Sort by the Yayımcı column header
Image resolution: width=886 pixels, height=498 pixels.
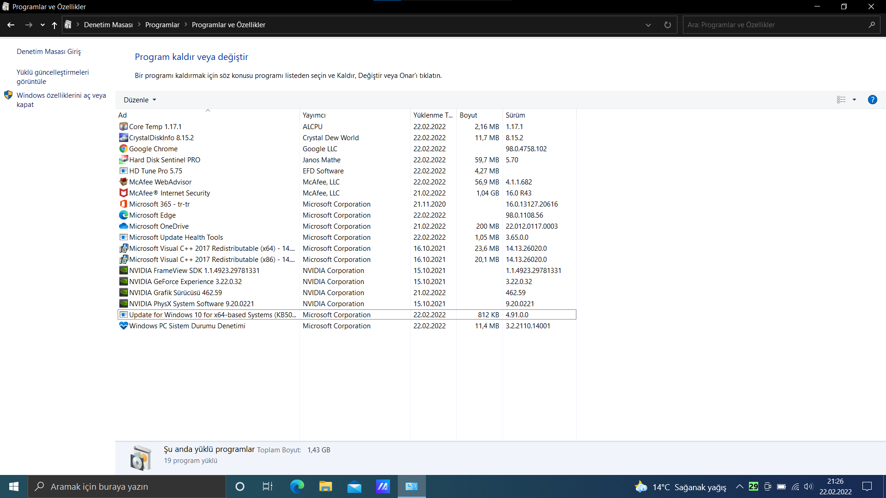pos(355,115)
